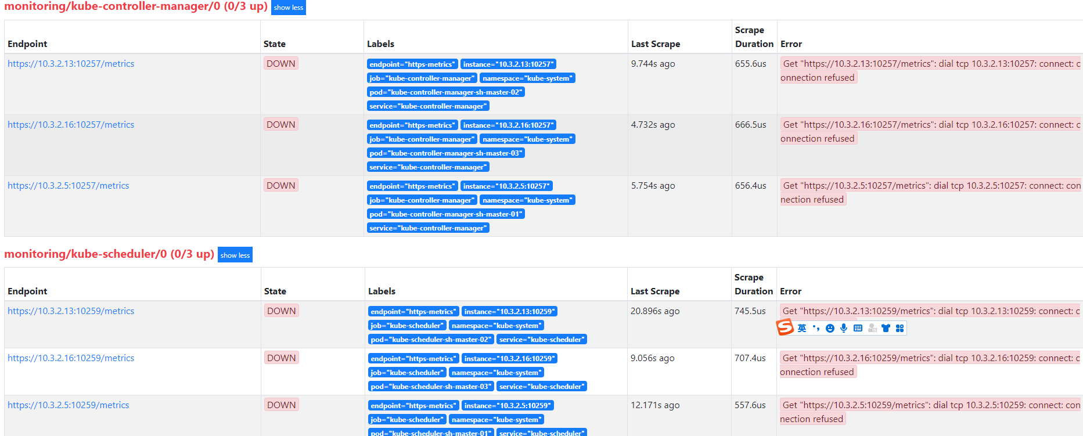
Task: Open https://10.3.2.16:10259/metrics endpoint link
Action: click(71, 358)
